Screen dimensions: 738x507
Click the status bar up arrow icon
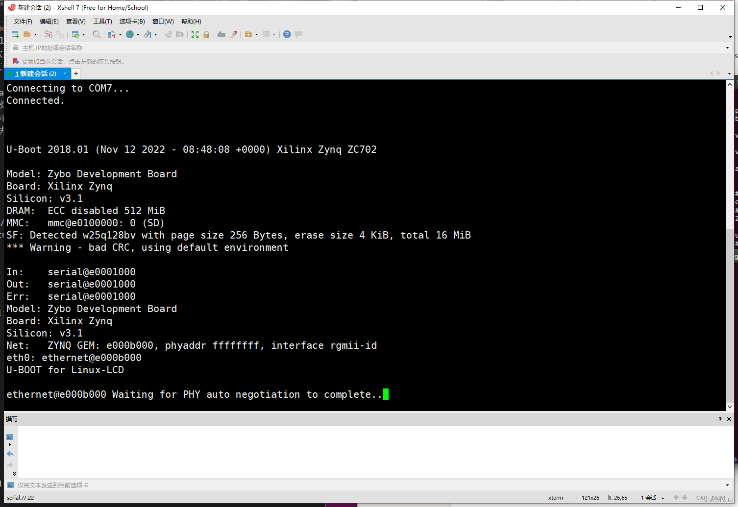pos(676,498)
